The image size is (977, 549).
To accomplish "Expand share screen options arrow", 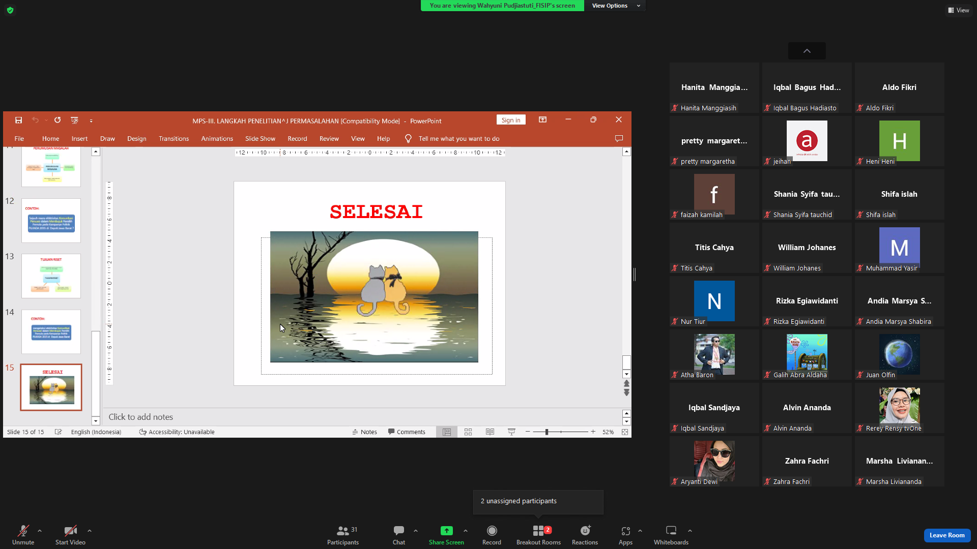I will click(466, 531).
